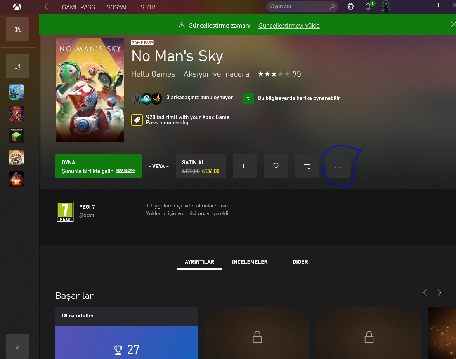This screenshot has height=359, width=456.
Task: Click the second locked achievement card
Action: 369,333
